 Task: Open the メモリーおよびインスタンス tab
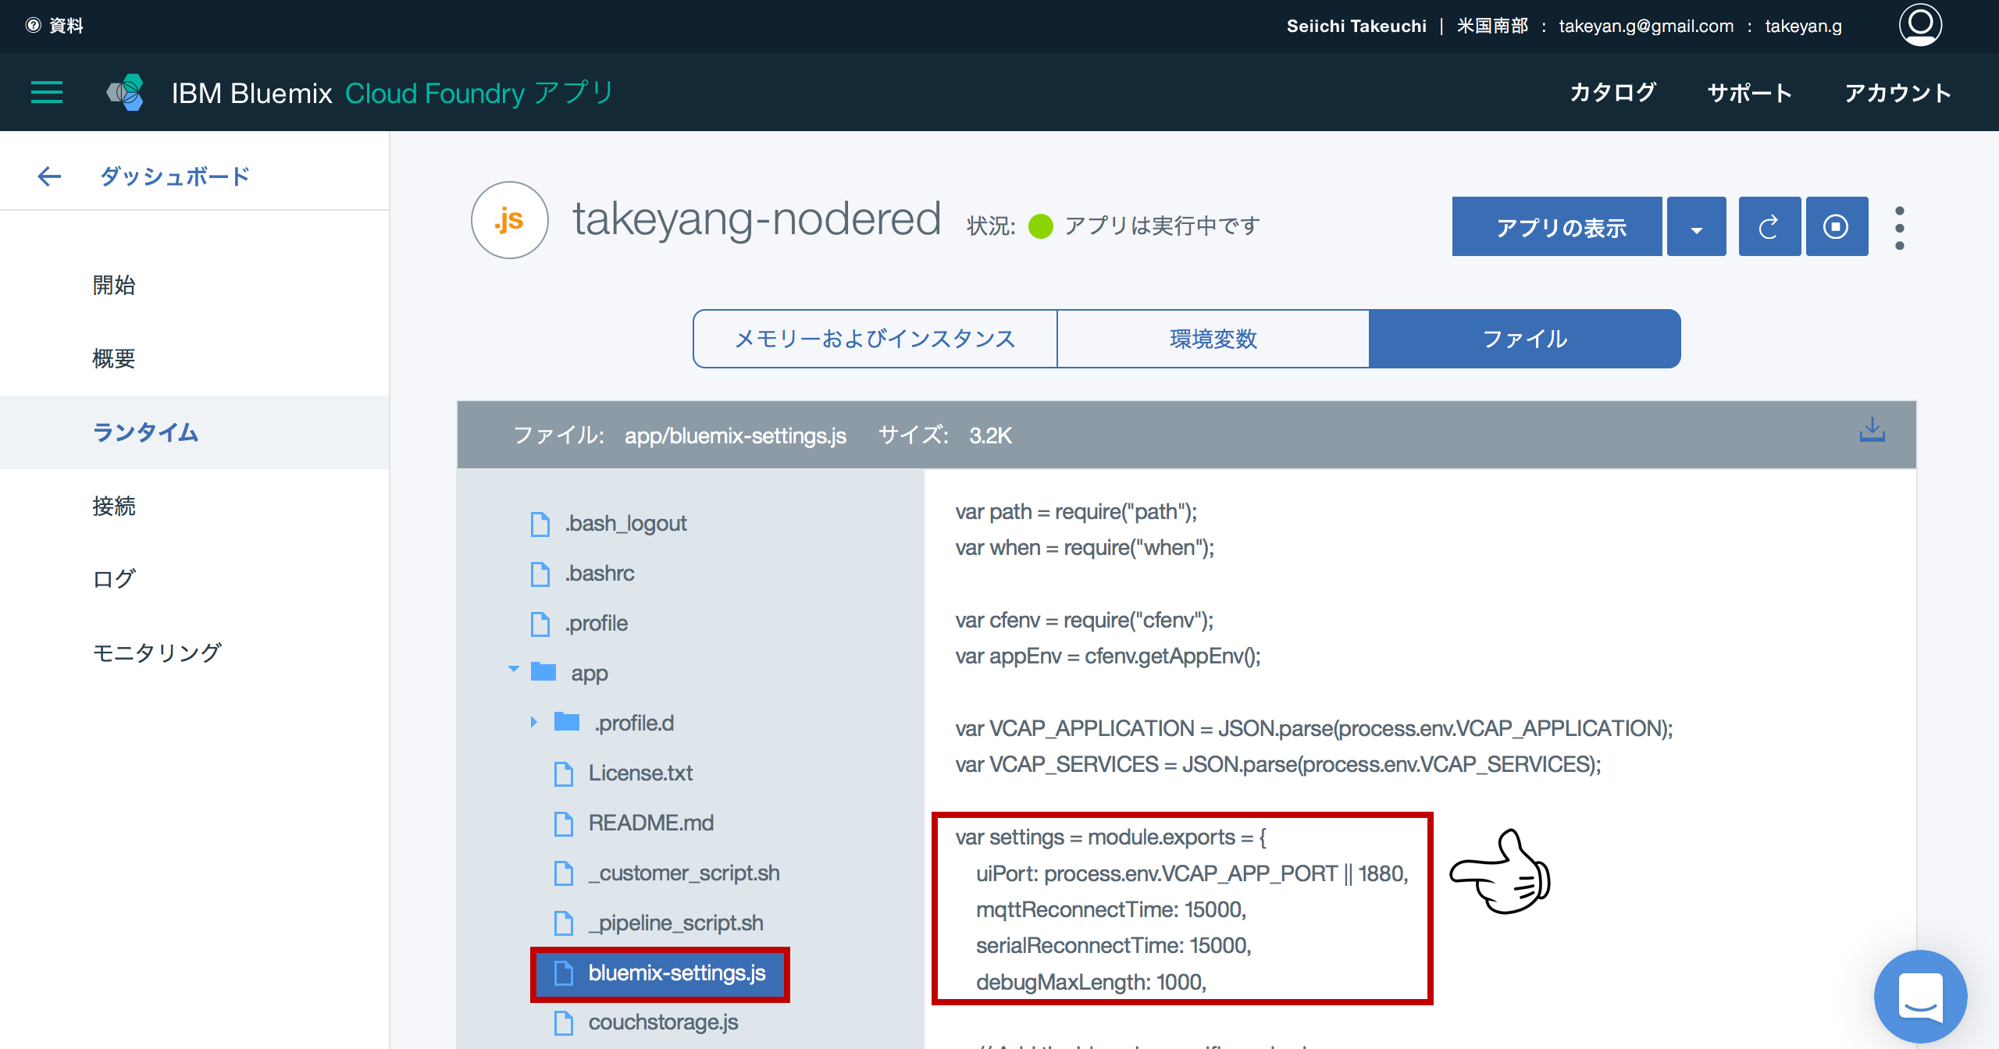pyautogui.click(x=874, y=338)
